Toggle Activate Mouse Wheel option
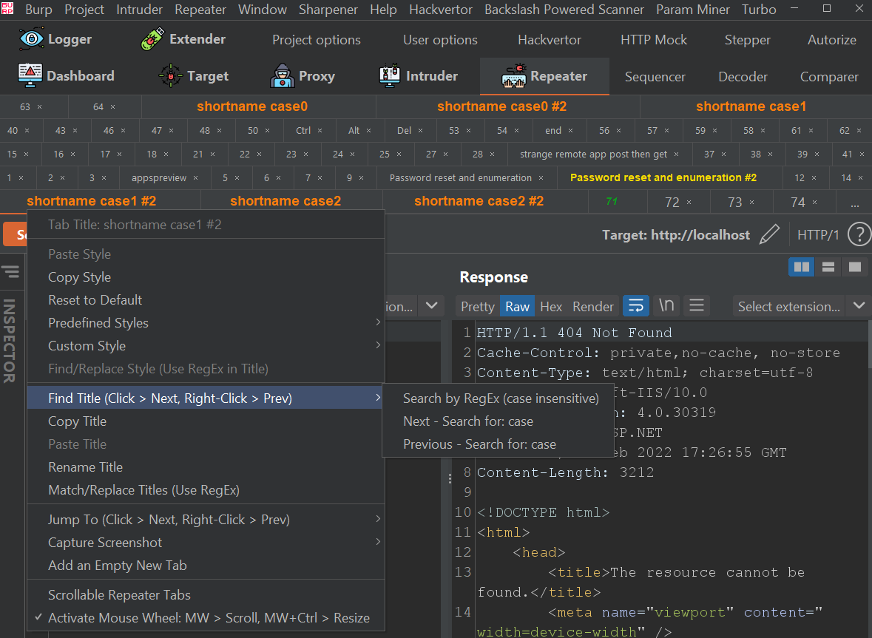872x638 pixels. [x=206, y=617]
